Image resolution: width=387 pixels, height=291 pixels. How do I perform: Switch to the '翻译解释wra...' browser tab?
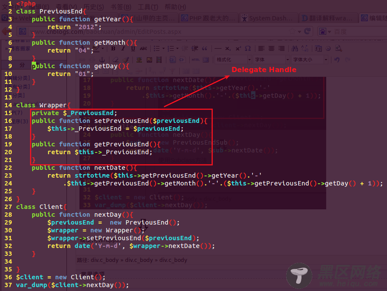pos(328,18)
